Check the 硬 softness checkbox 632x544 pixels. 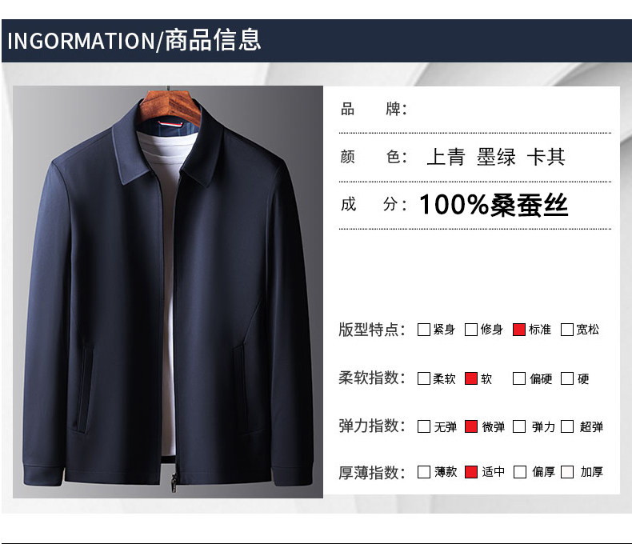566,378
